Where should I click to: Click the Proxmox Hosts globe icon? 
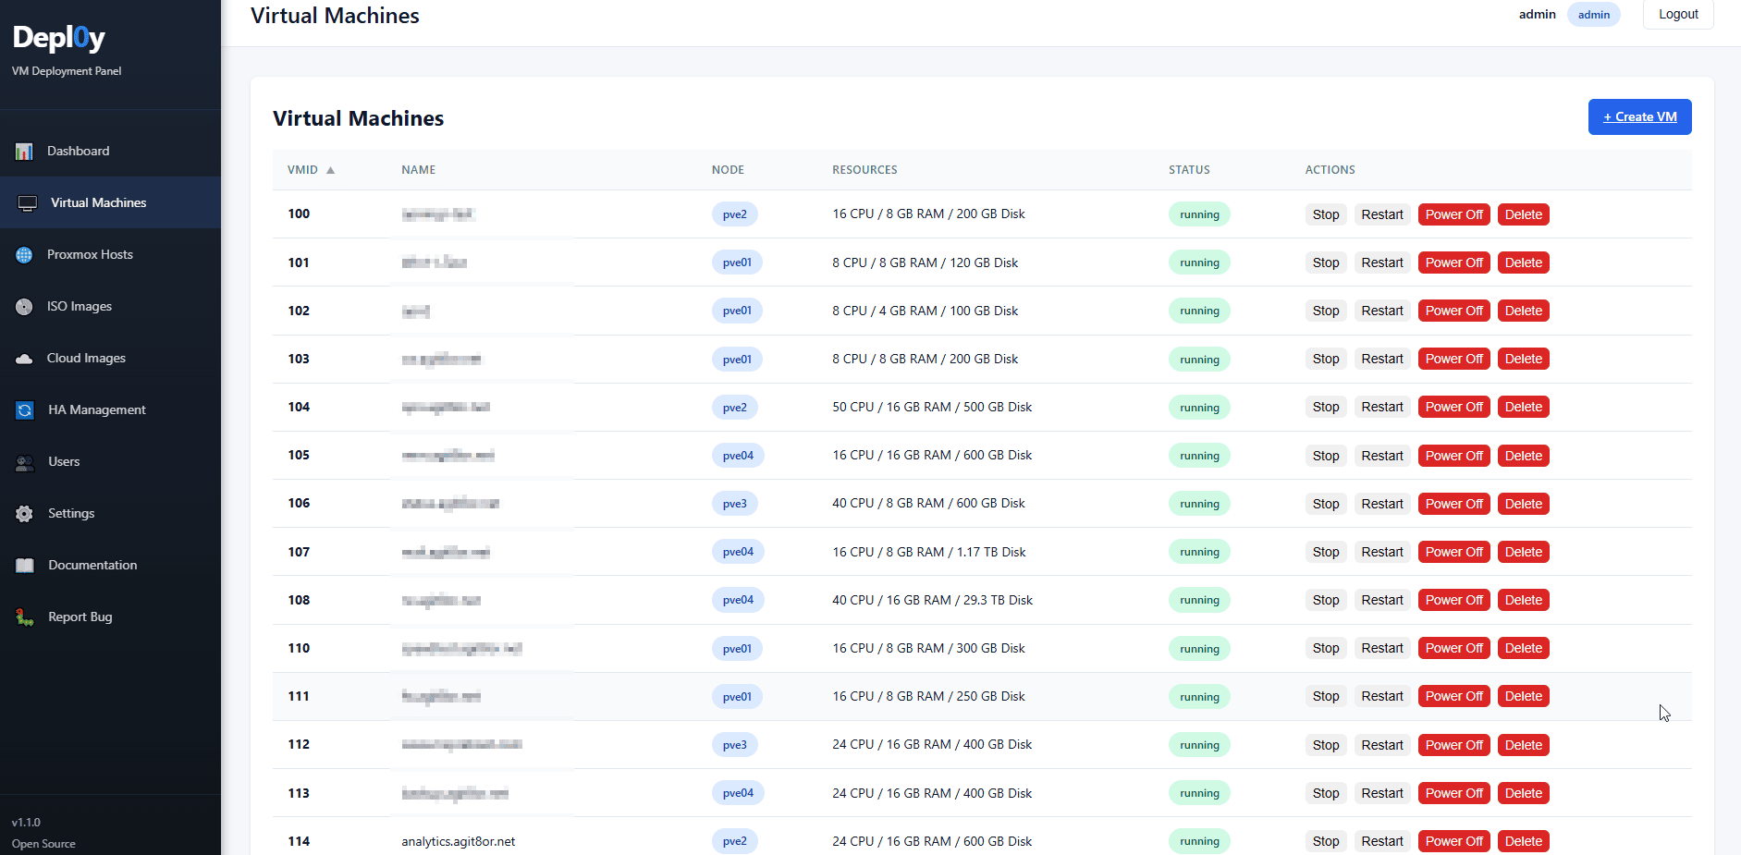tap(24, 255)
